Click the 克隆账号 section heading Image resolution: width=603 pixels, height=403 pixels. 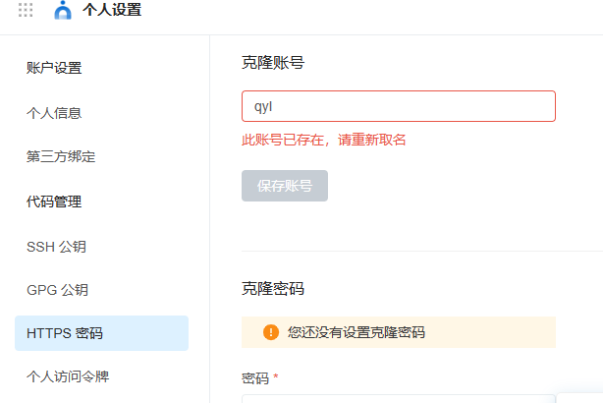point(273,63)
